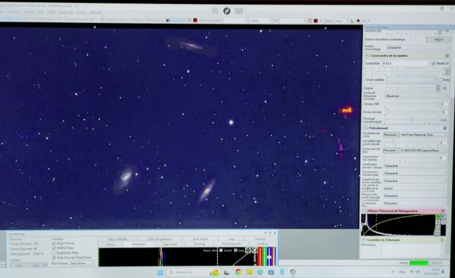Click the Clear button in Live Stacking
The image size is (455, 278).
(x=19, y=265)
